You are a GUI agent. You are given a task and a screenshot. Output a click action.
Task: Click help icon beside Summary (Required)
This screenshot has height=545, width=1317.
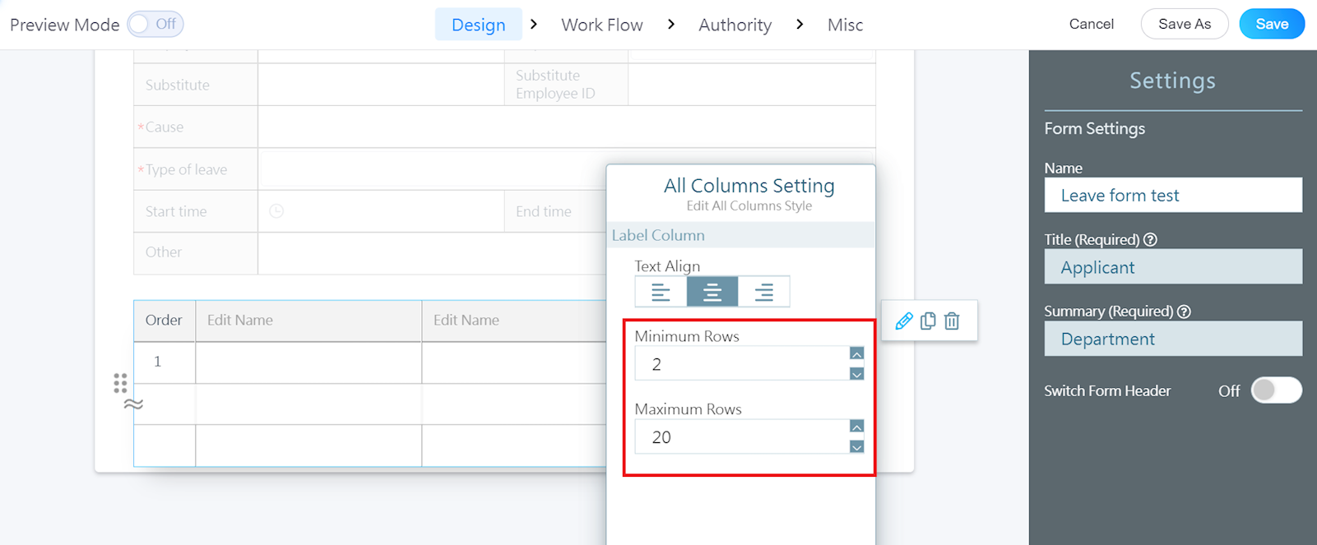1184,312
